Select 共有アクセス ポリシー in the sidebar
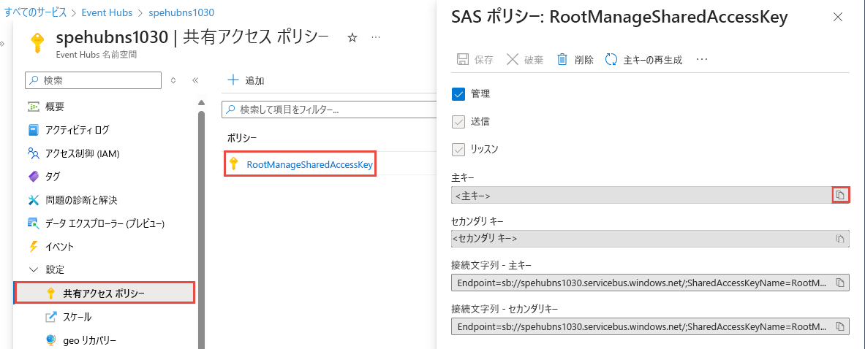The height and width of the screenshot is (349, 865). coord(105,294)
